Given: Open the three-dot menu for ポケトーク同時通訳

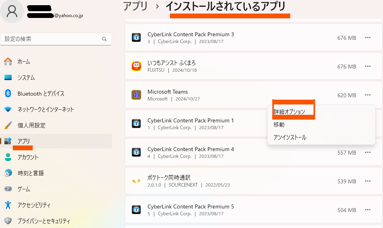Looking at the screenshot, I should tap(368, 181).
